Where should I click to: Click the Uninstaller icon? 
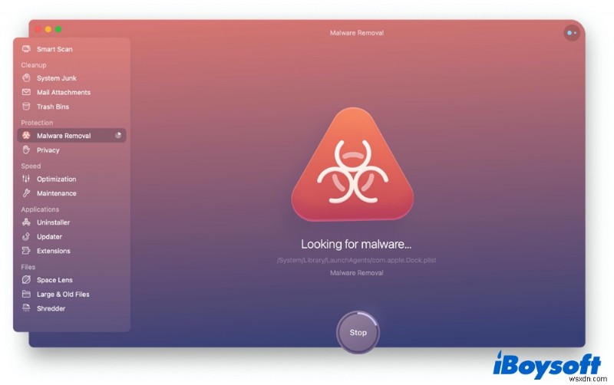(26, 222)
